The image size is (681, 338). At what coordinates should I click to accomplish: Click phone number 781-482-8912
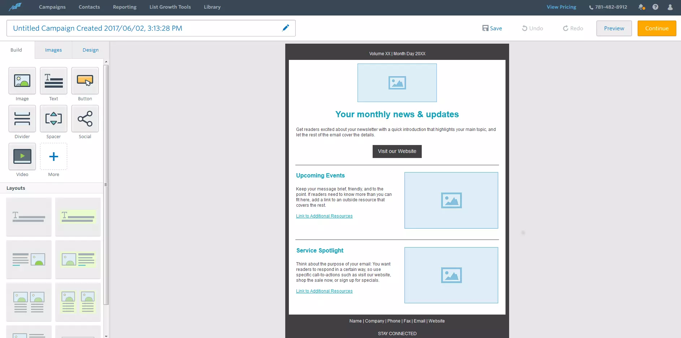click(608, 7)
